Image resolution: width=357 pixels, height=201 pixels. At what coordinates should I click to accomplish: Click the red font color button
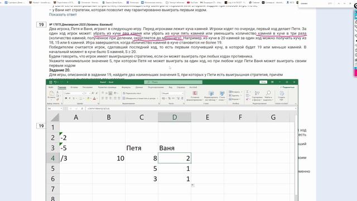[94, 98]
